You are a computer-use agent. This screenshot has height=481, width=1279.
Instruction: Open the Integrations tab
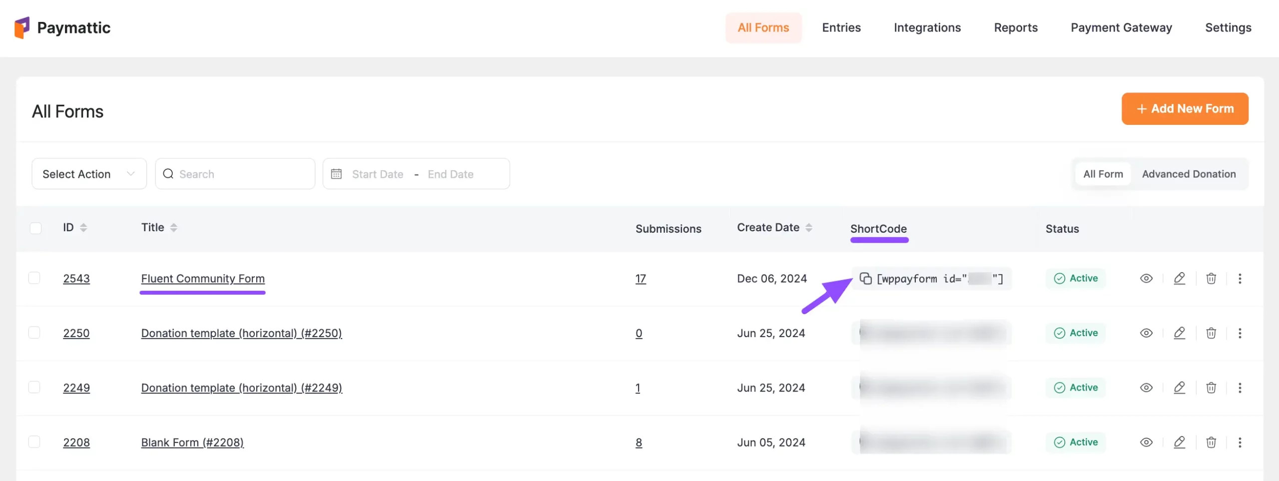click(x=927, y=27)
